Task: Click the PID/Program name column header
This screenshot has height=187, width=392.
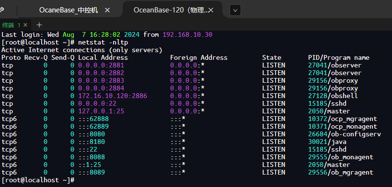Action: pyautogui.click(x=339, y=58)
